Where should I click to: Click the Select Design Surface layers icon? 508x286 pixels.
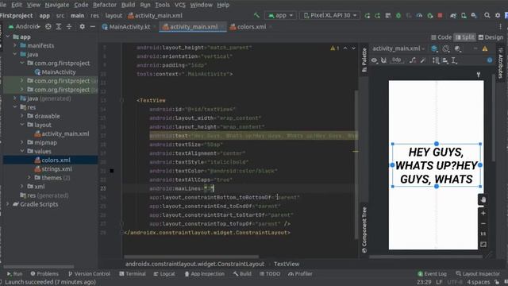(x=434, y=48)
